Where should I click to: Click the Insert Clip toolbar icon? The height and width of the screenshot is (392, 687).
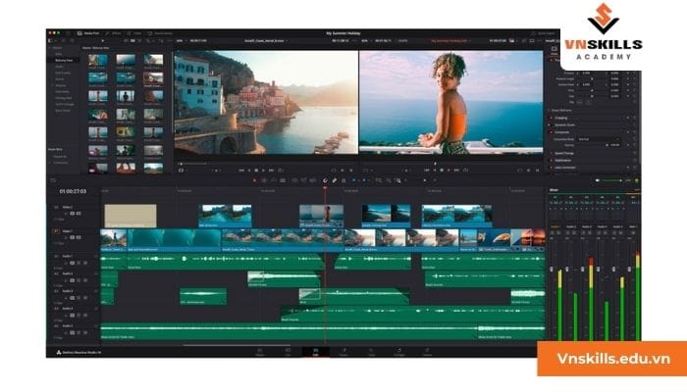pyautogui.click(x=294, y=180)
